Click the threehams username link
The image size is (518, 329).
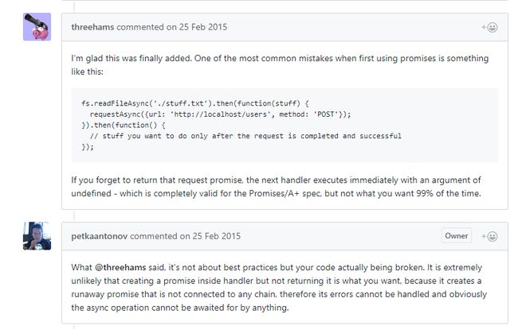click(92, 27)
